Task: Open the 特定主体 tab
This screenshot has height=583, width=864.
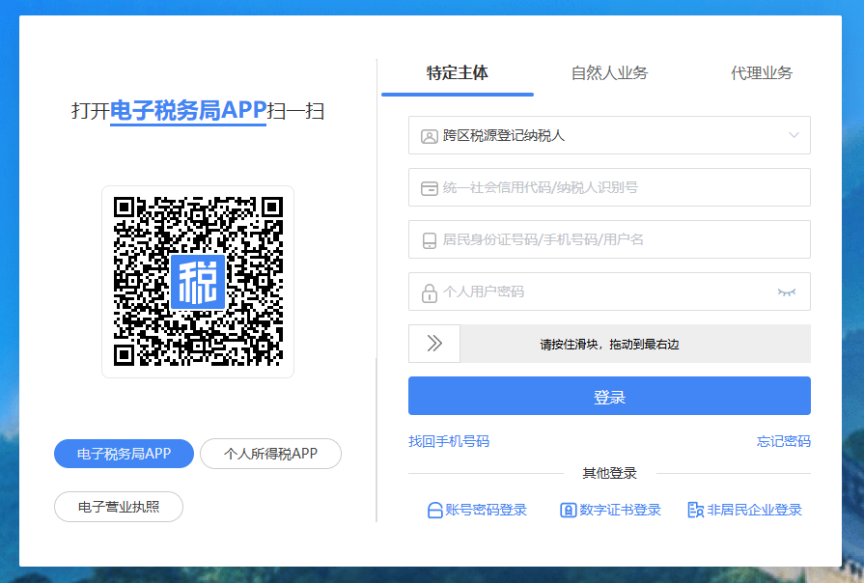Action: pyautogui.click(x=458, y=73)
